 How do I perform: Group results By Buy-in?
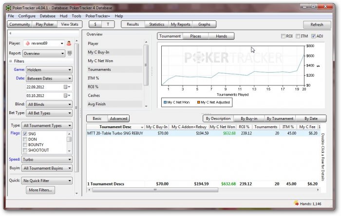(x=249, y=118)
